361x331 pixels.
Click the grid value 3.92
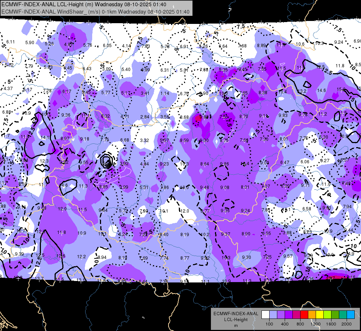(124, 164)
